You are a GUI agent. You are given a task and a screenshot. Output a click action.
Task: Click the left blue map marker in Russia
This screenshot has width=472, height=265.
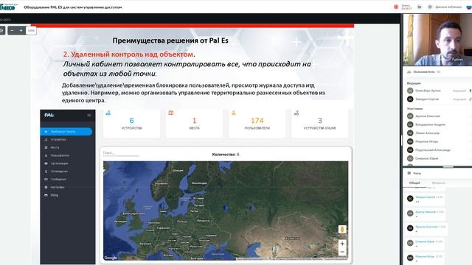tap(225, 208)
